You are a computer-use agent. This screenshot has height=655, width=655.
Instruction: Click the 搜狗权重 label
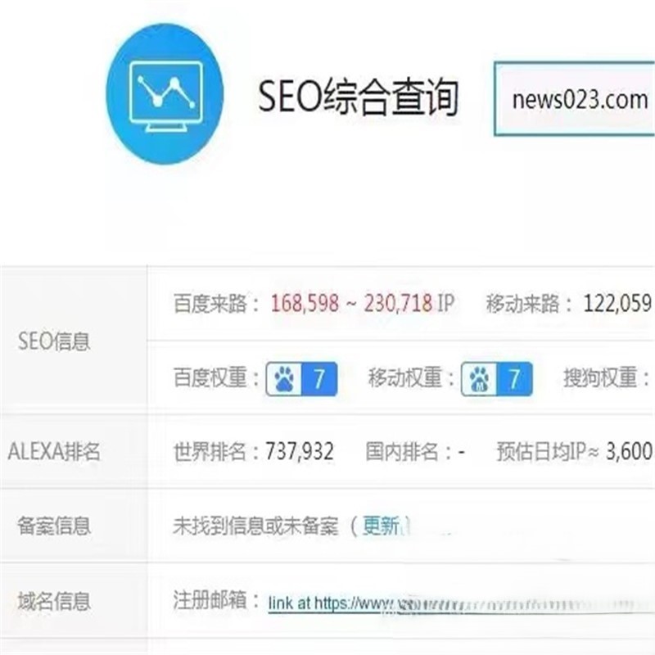pos(600,377)
